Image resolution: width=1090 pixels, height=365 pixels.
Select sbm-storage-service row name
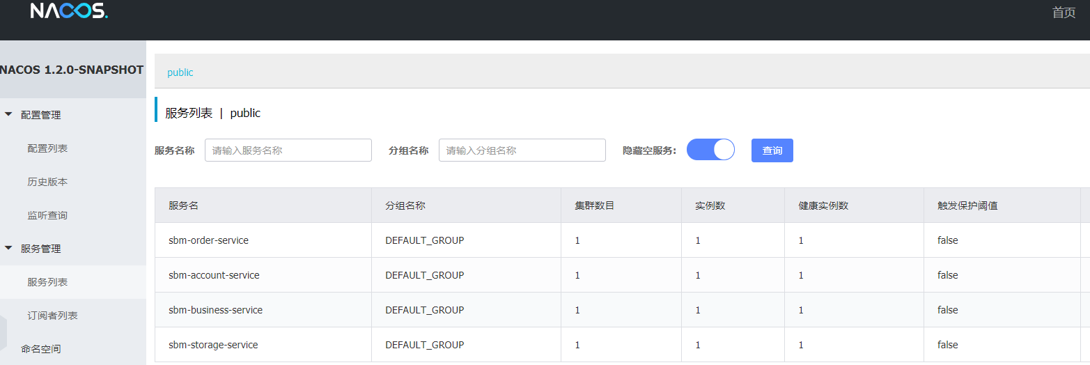pyautogui.click(x=213, y=345)
